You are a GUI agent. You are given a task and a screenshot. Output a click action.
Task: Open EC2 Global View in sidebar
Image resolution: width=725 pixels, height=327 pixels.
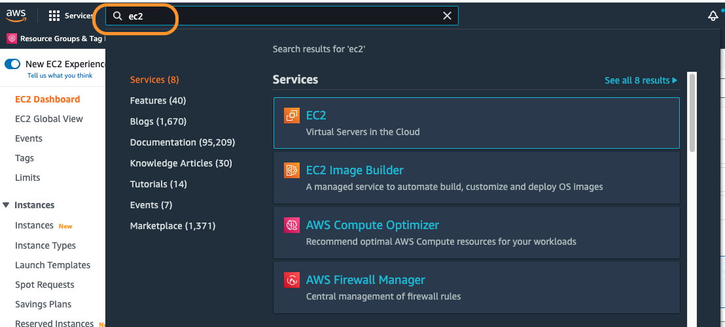(49, 119)
